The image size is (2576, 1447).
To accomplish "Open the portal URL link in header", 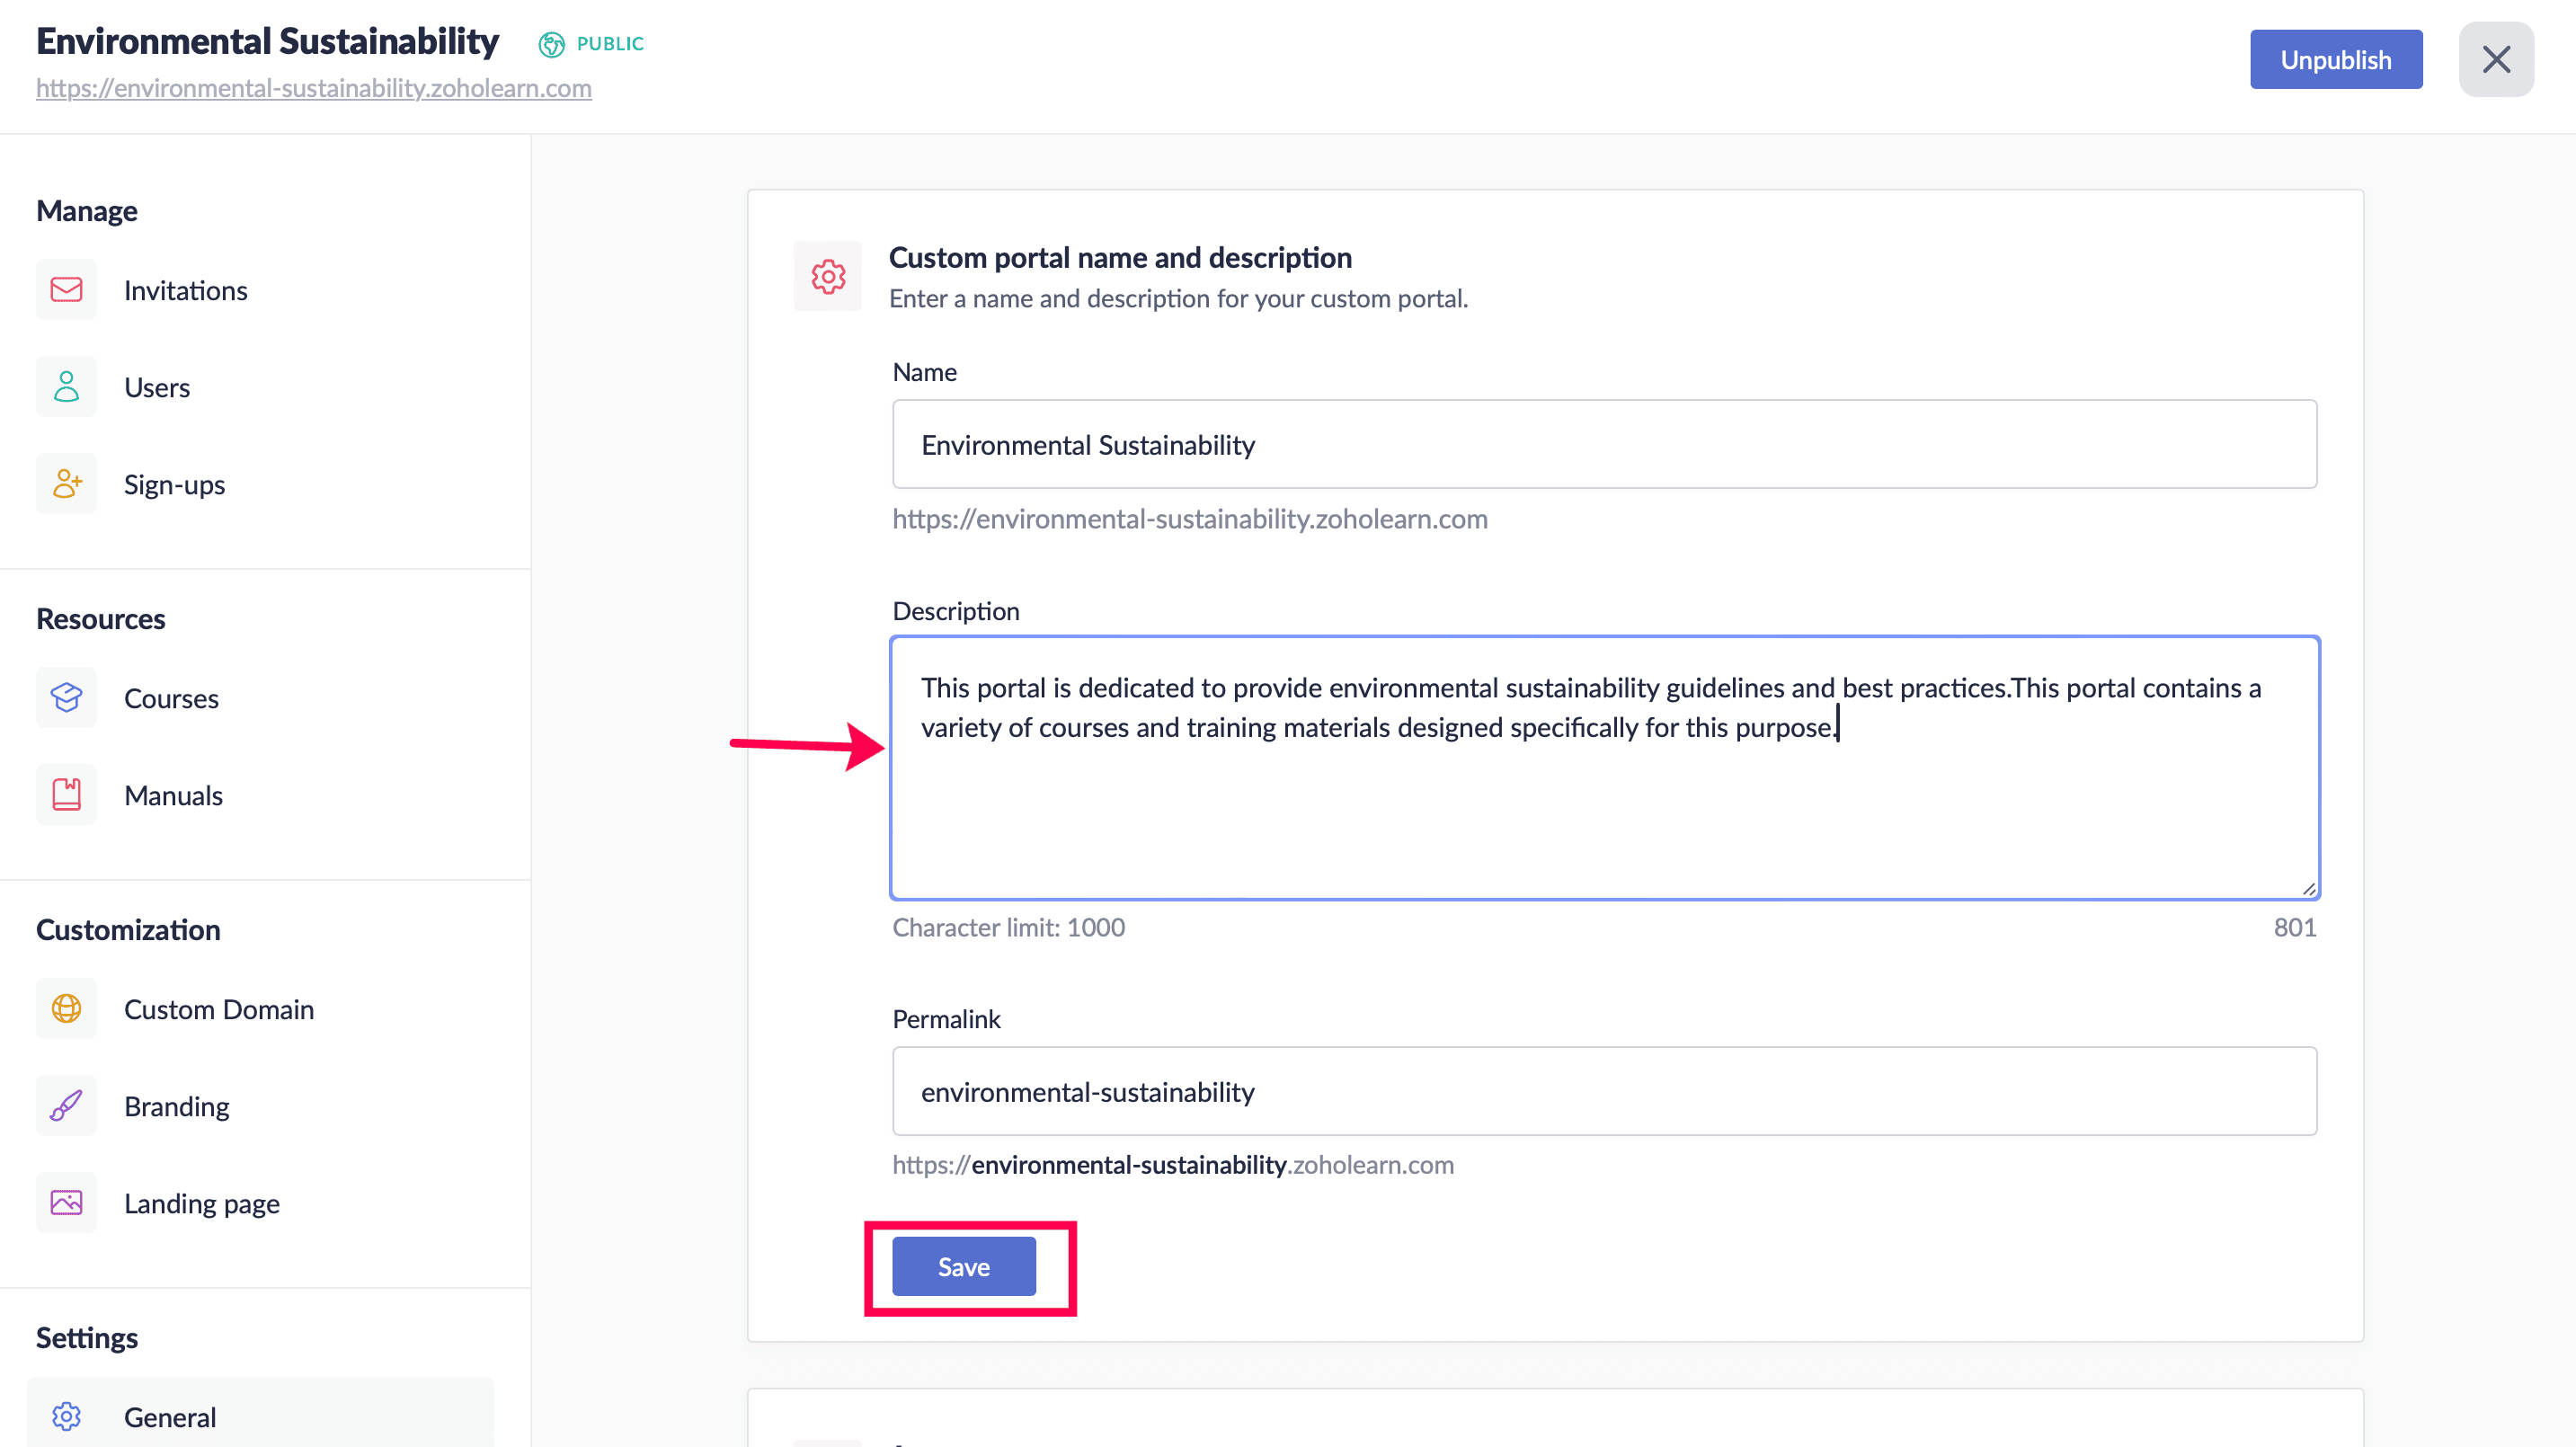I will point(313,88).
